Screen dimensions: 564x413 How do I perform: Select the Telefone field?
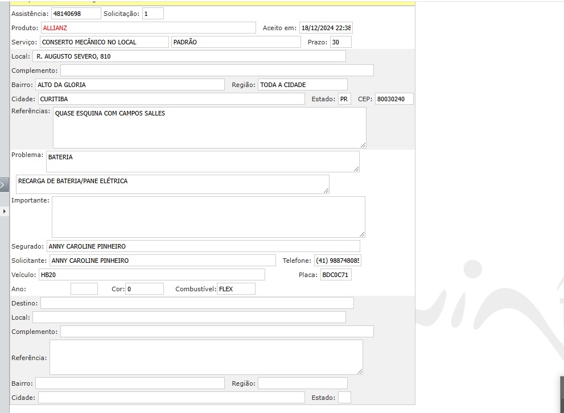coord(337,261)
